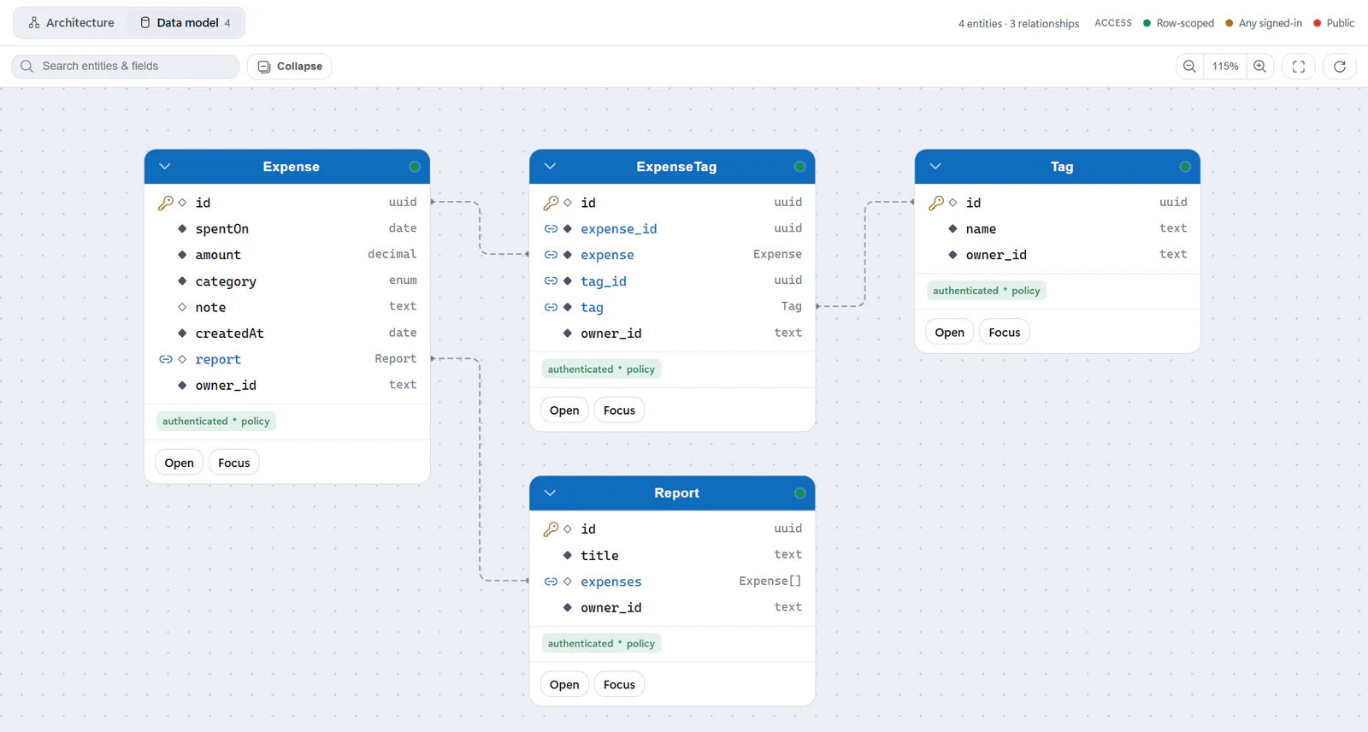
Task: Click the Search entities & fields box
Action: click(126, 66)
